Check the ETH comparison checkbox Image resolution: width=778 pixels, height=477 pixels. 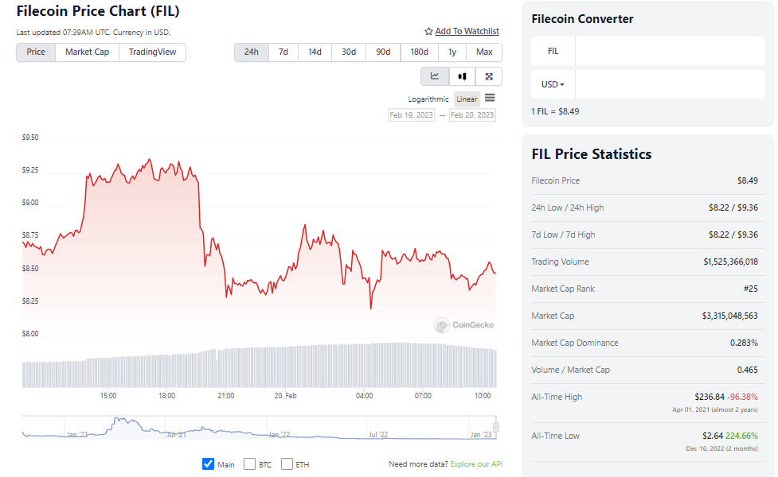coord(287,464)
